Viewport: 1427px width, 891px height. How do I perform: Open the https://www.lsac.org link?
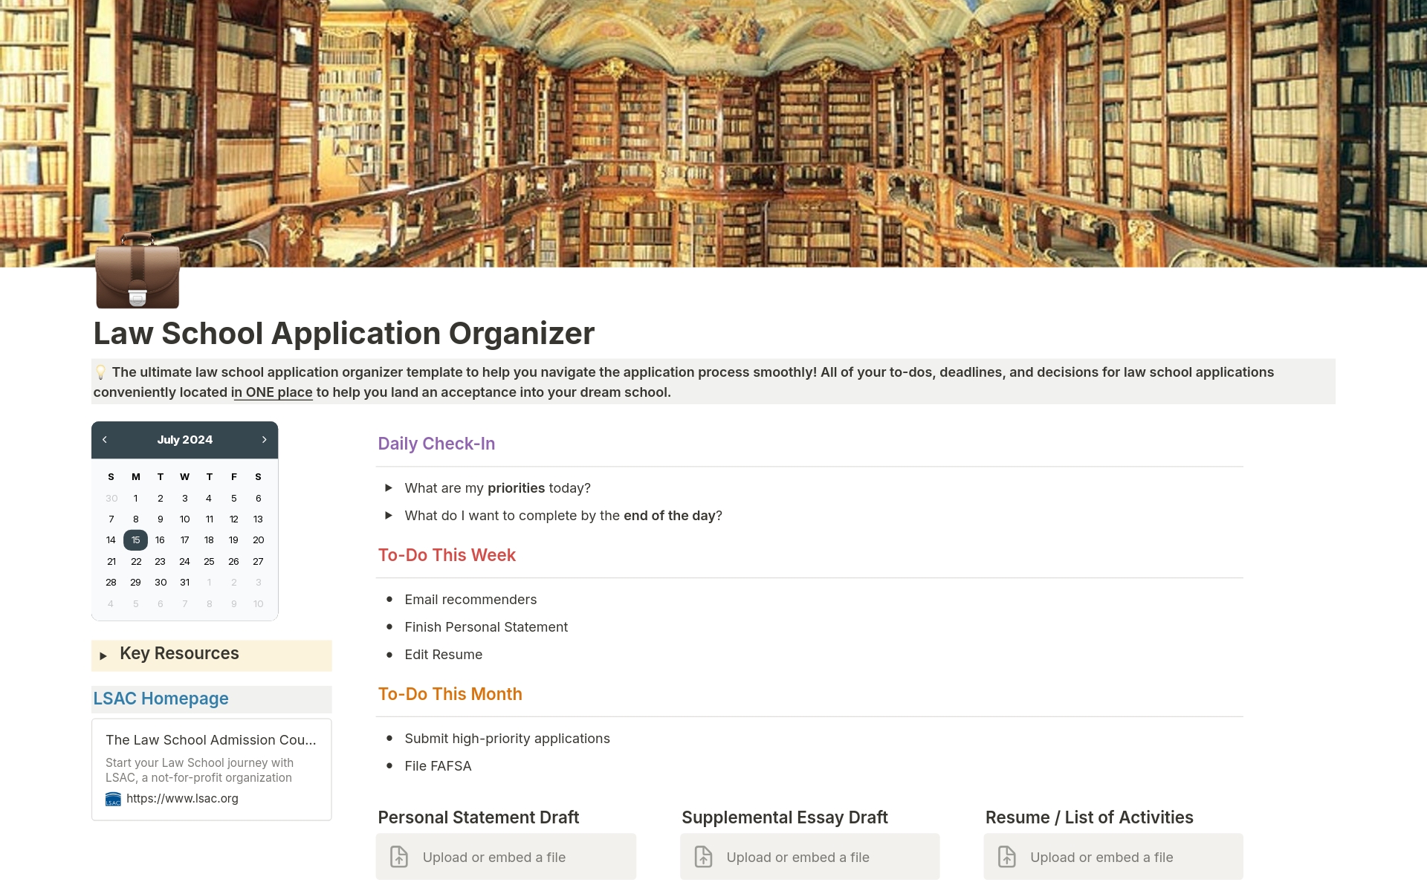click(182, 798)
